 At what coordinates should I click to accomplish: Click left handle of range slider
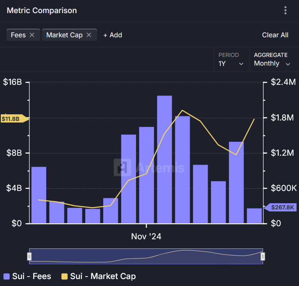click(x=29, y=256)
